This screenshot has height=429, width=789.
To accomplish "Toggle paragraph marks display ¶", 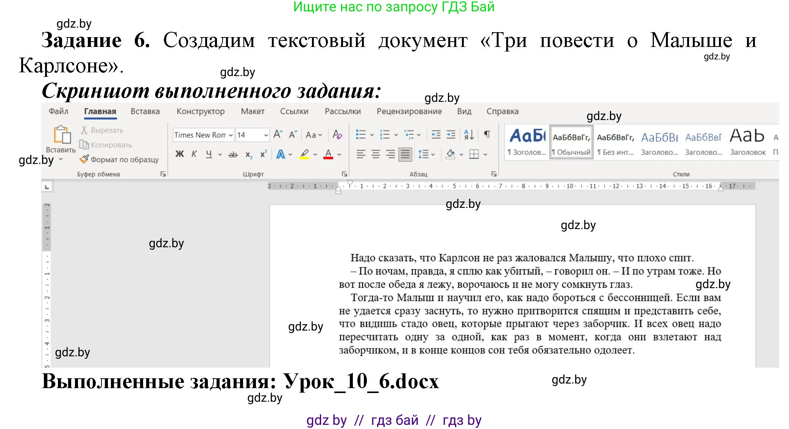I will pyautogui.click(x=487, y=135).
